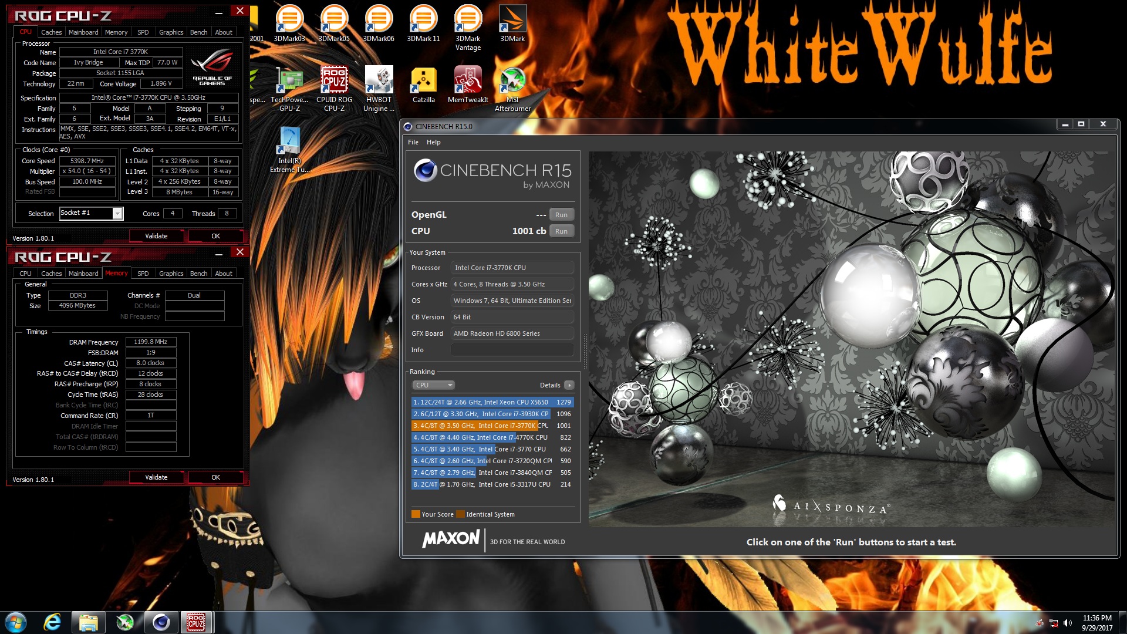Open the 3DMark06 desktop shortcut
This screenshot has height=634, width=1127.
click(379, 23)
